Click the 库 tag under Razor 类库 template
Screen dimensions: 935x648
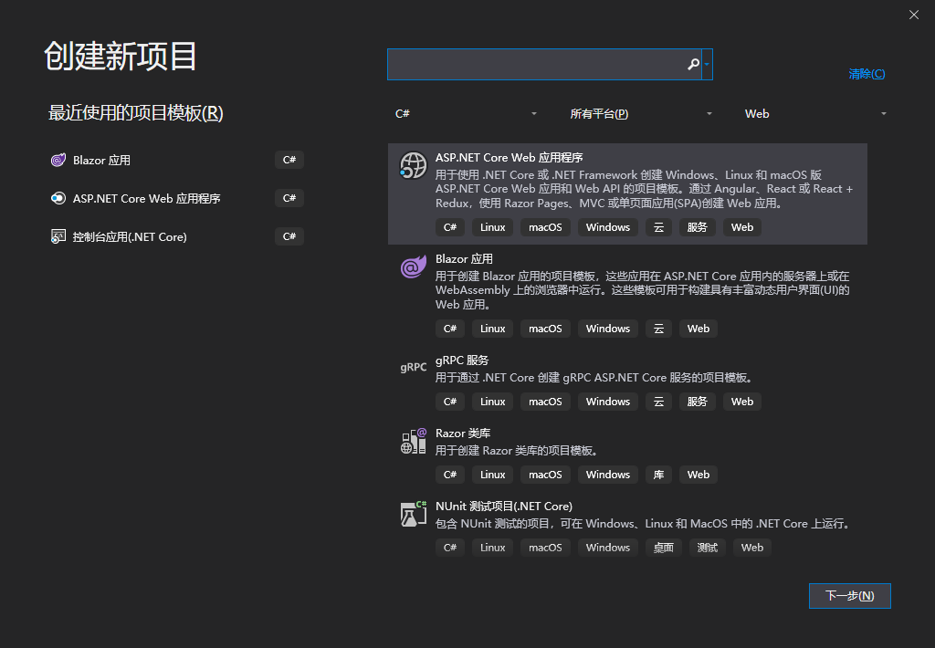658,475
